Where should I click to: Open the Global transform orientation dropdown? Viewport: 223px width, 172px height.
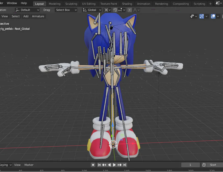[92, 10]
